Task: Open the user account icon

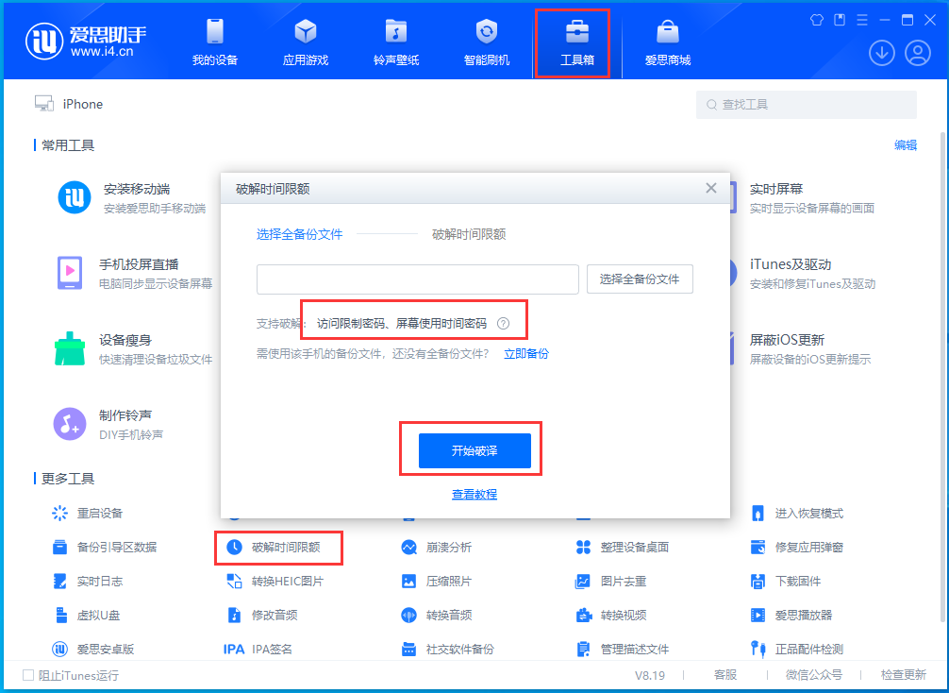Action: coord(915,53)
